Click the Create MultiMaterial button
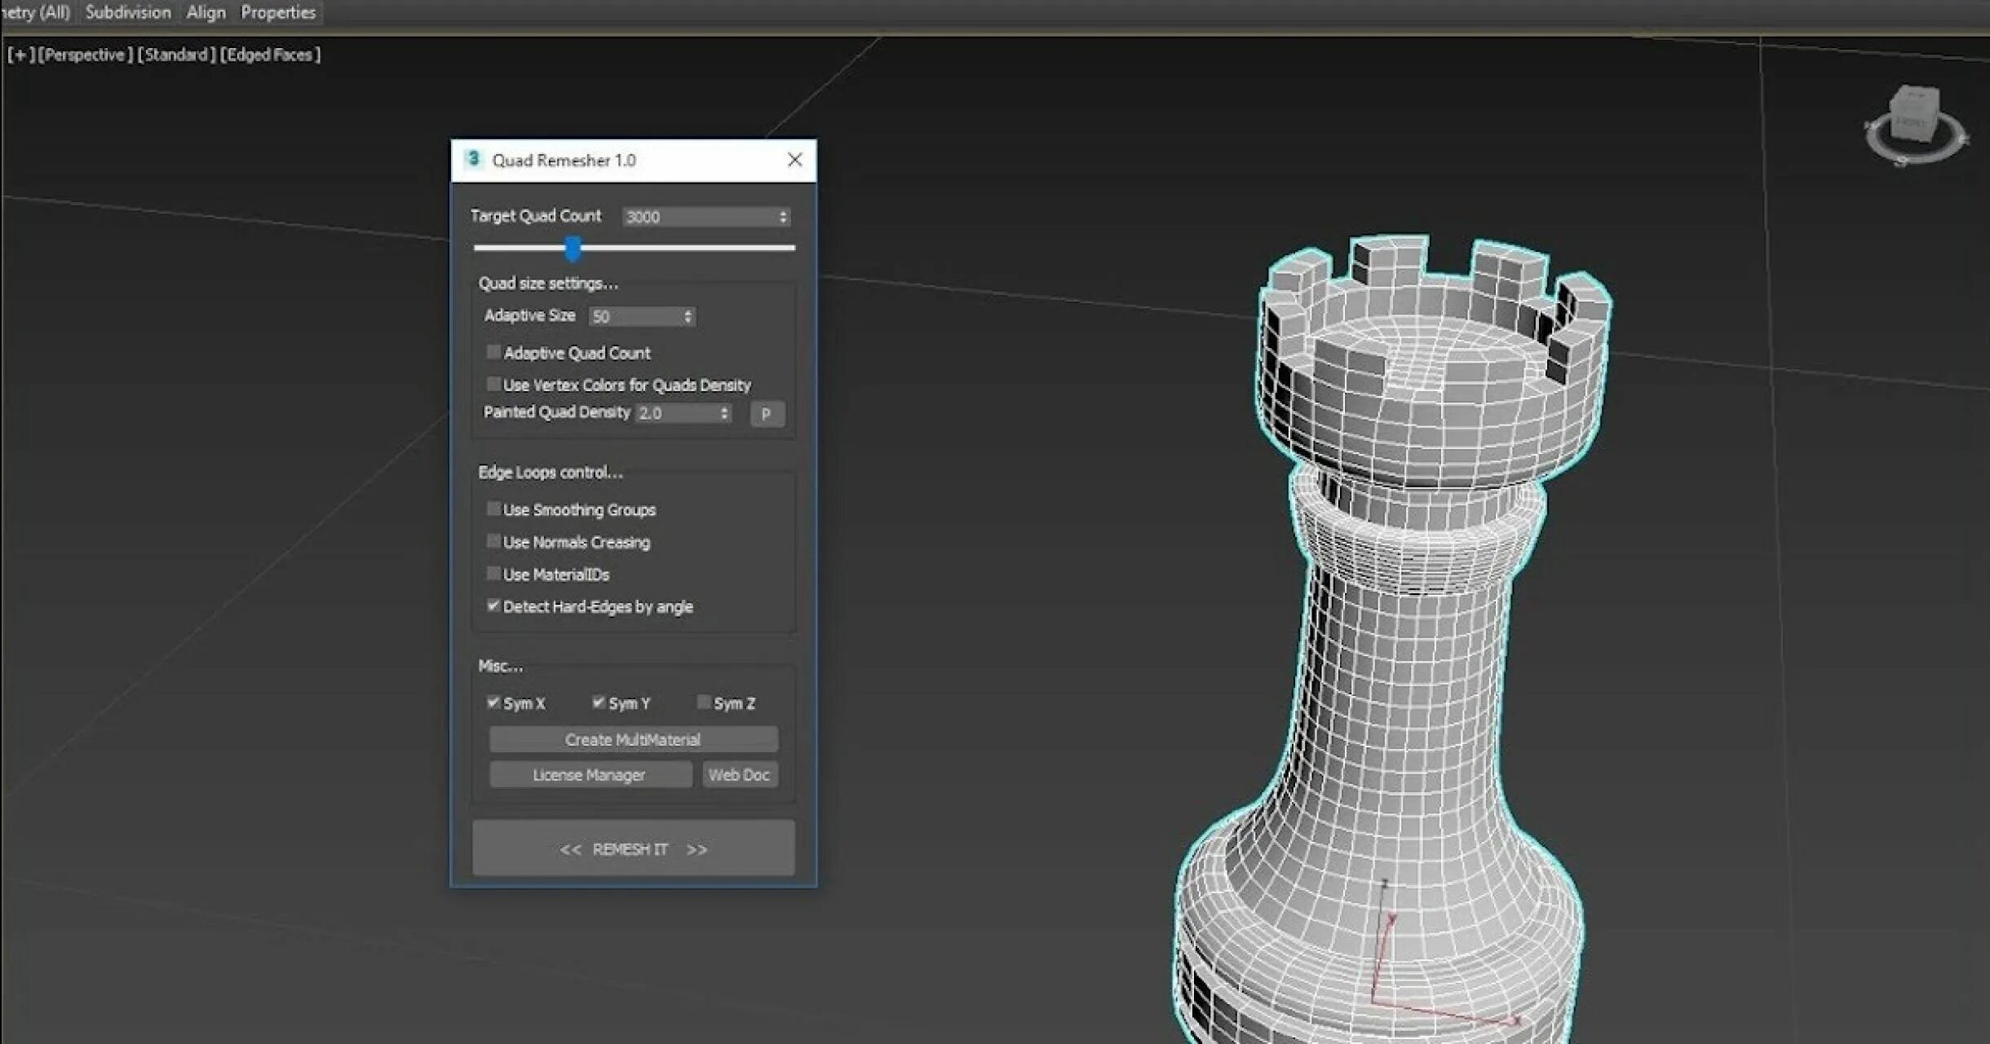 pos(633,739)
